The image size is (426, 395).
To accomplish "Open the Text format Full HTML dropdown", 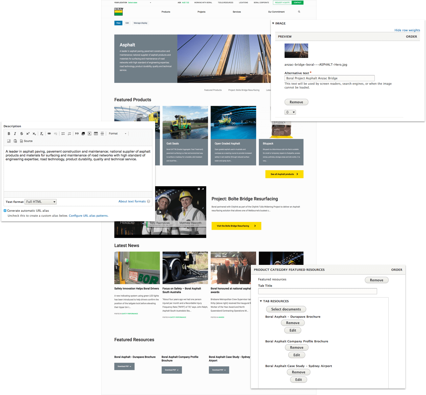I will 41,202.
